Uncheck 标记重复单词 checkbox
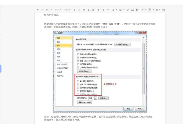 click(78, 64)
